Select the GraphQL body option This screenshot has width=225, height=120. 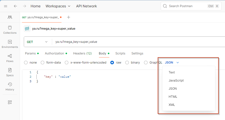146,63
